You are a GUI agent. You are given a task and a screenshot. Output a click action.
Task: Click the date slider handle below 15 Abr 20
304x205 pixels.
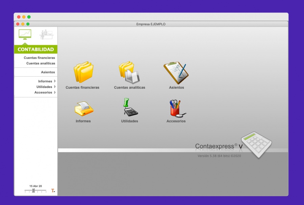(33, 191)
